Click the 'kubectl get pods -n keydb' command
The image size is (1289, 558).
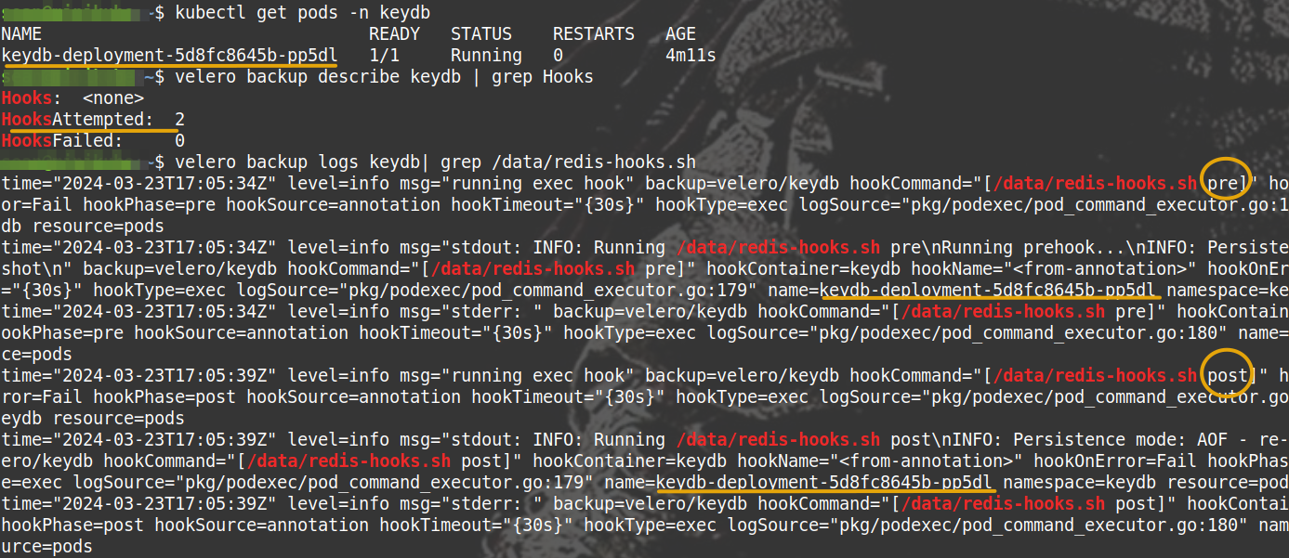pos(303,13)
